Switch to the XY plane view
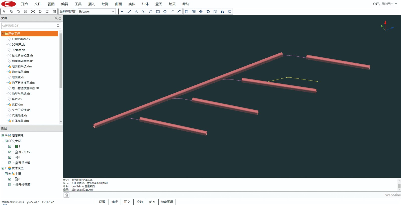This screenshot has width=401, height=205. [4, 12]
